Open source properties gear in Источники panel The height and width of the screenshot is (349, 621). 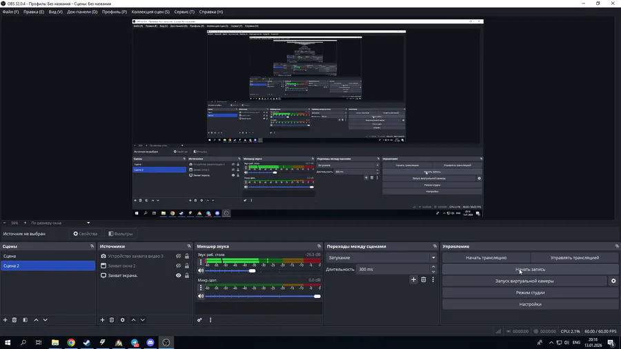pos(123,320)
